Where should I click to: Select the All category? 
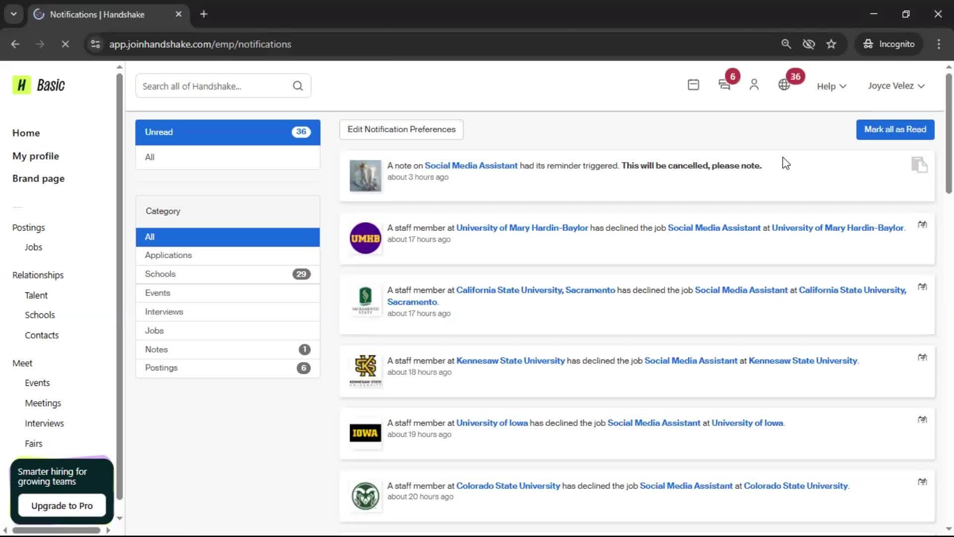228,237
